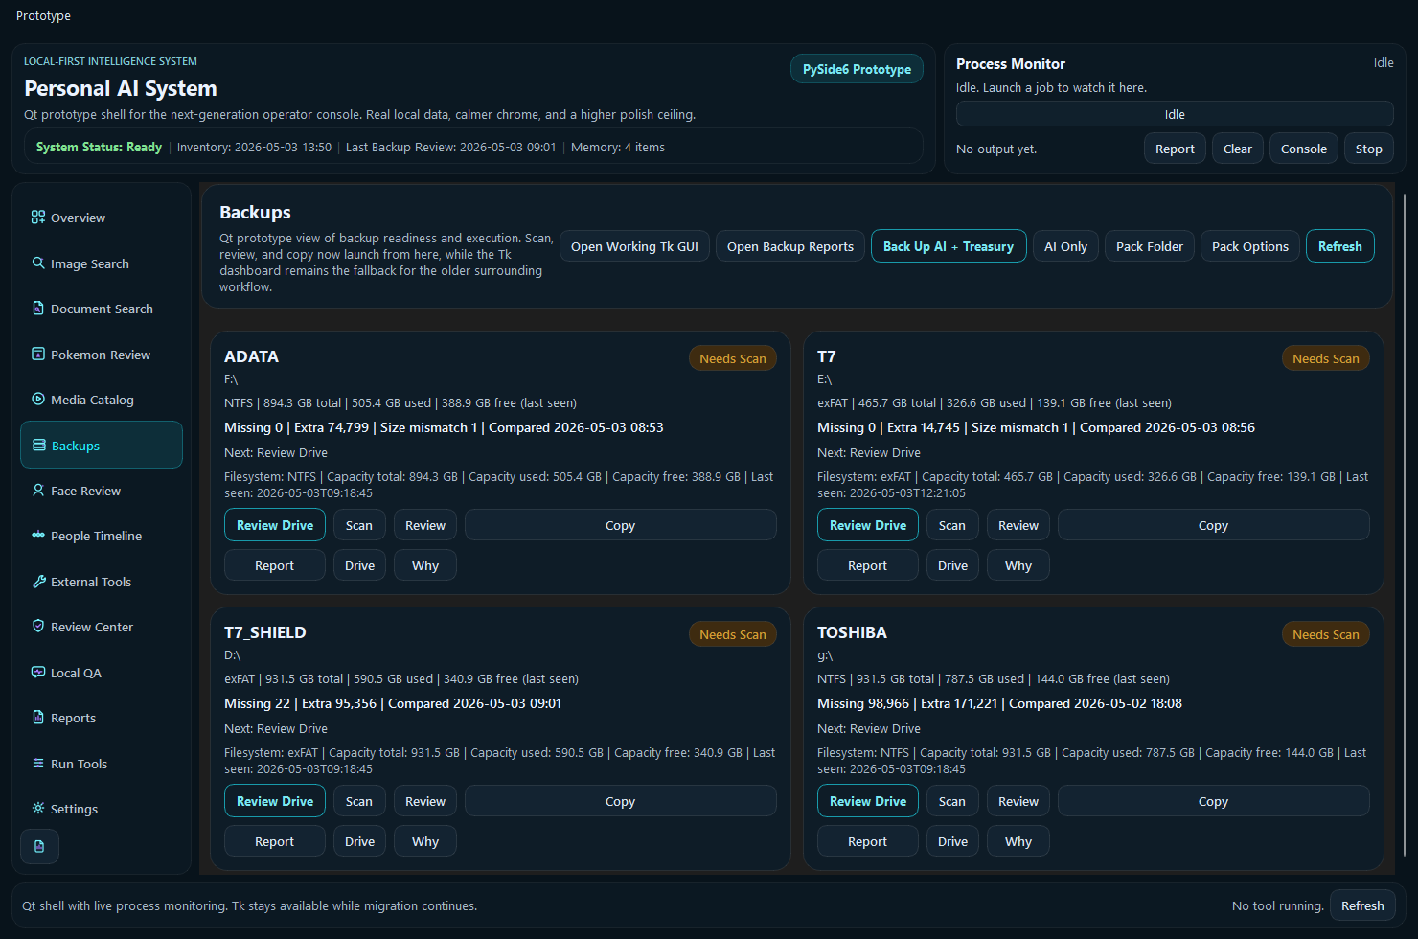Open the Review Center page
Image resolution: width=1418 pixels, height=939 pixels.
[102, 627]
